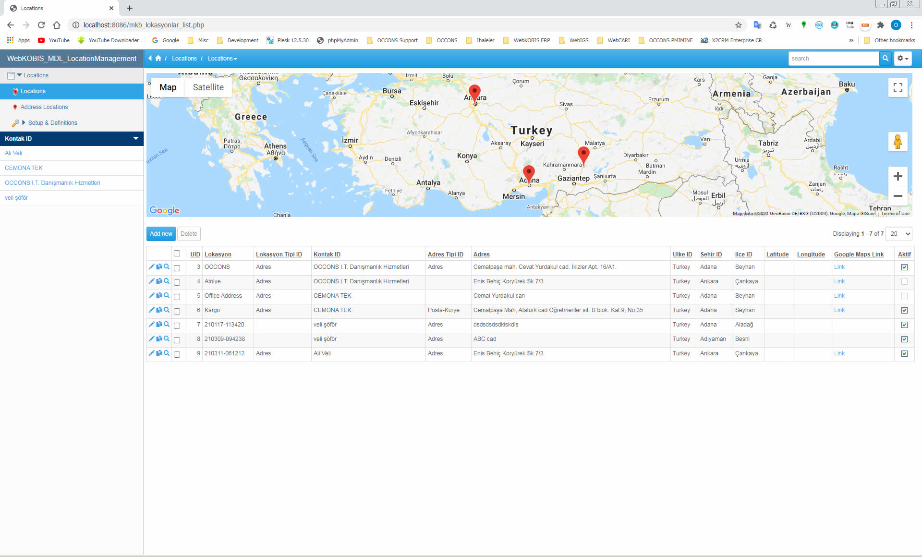Viewport: 922px width, 557px height.
Task: Select the OCCONS row checkbox
Action: [177, 268]
